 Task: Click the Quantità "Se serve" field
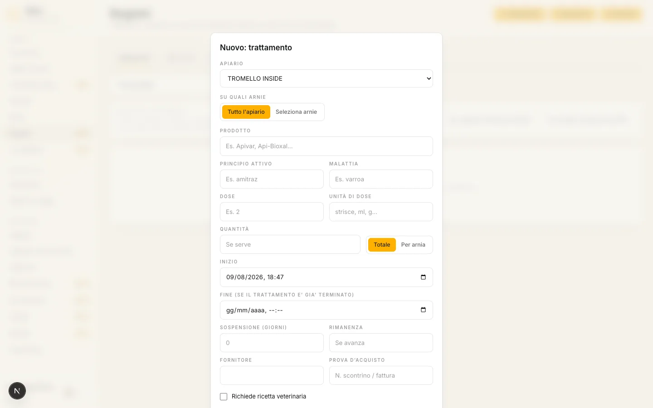click(x=290, y=244)
